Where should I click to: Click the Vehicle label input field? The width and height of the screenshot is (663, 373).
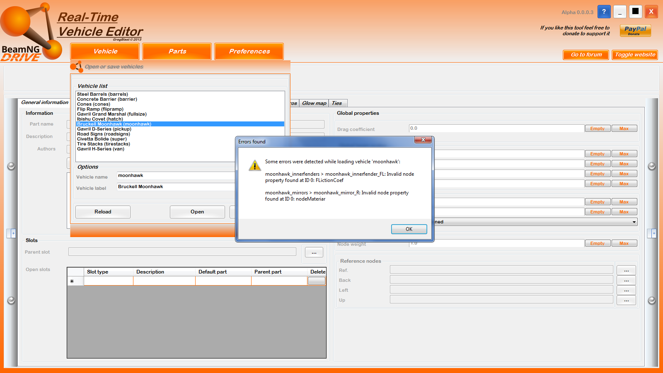coord(177,187)
